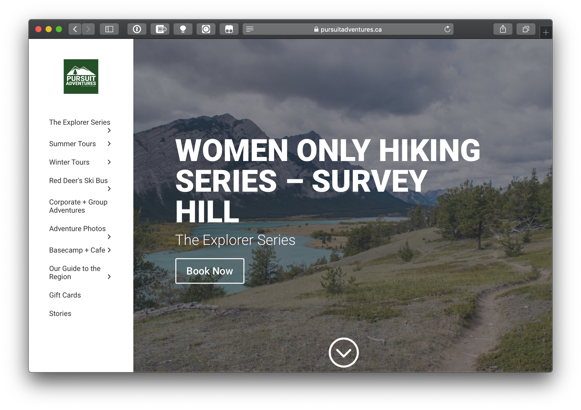Navigate to the Stories section
This screenshot has width=581, height=410.
[x=60, y=313]
